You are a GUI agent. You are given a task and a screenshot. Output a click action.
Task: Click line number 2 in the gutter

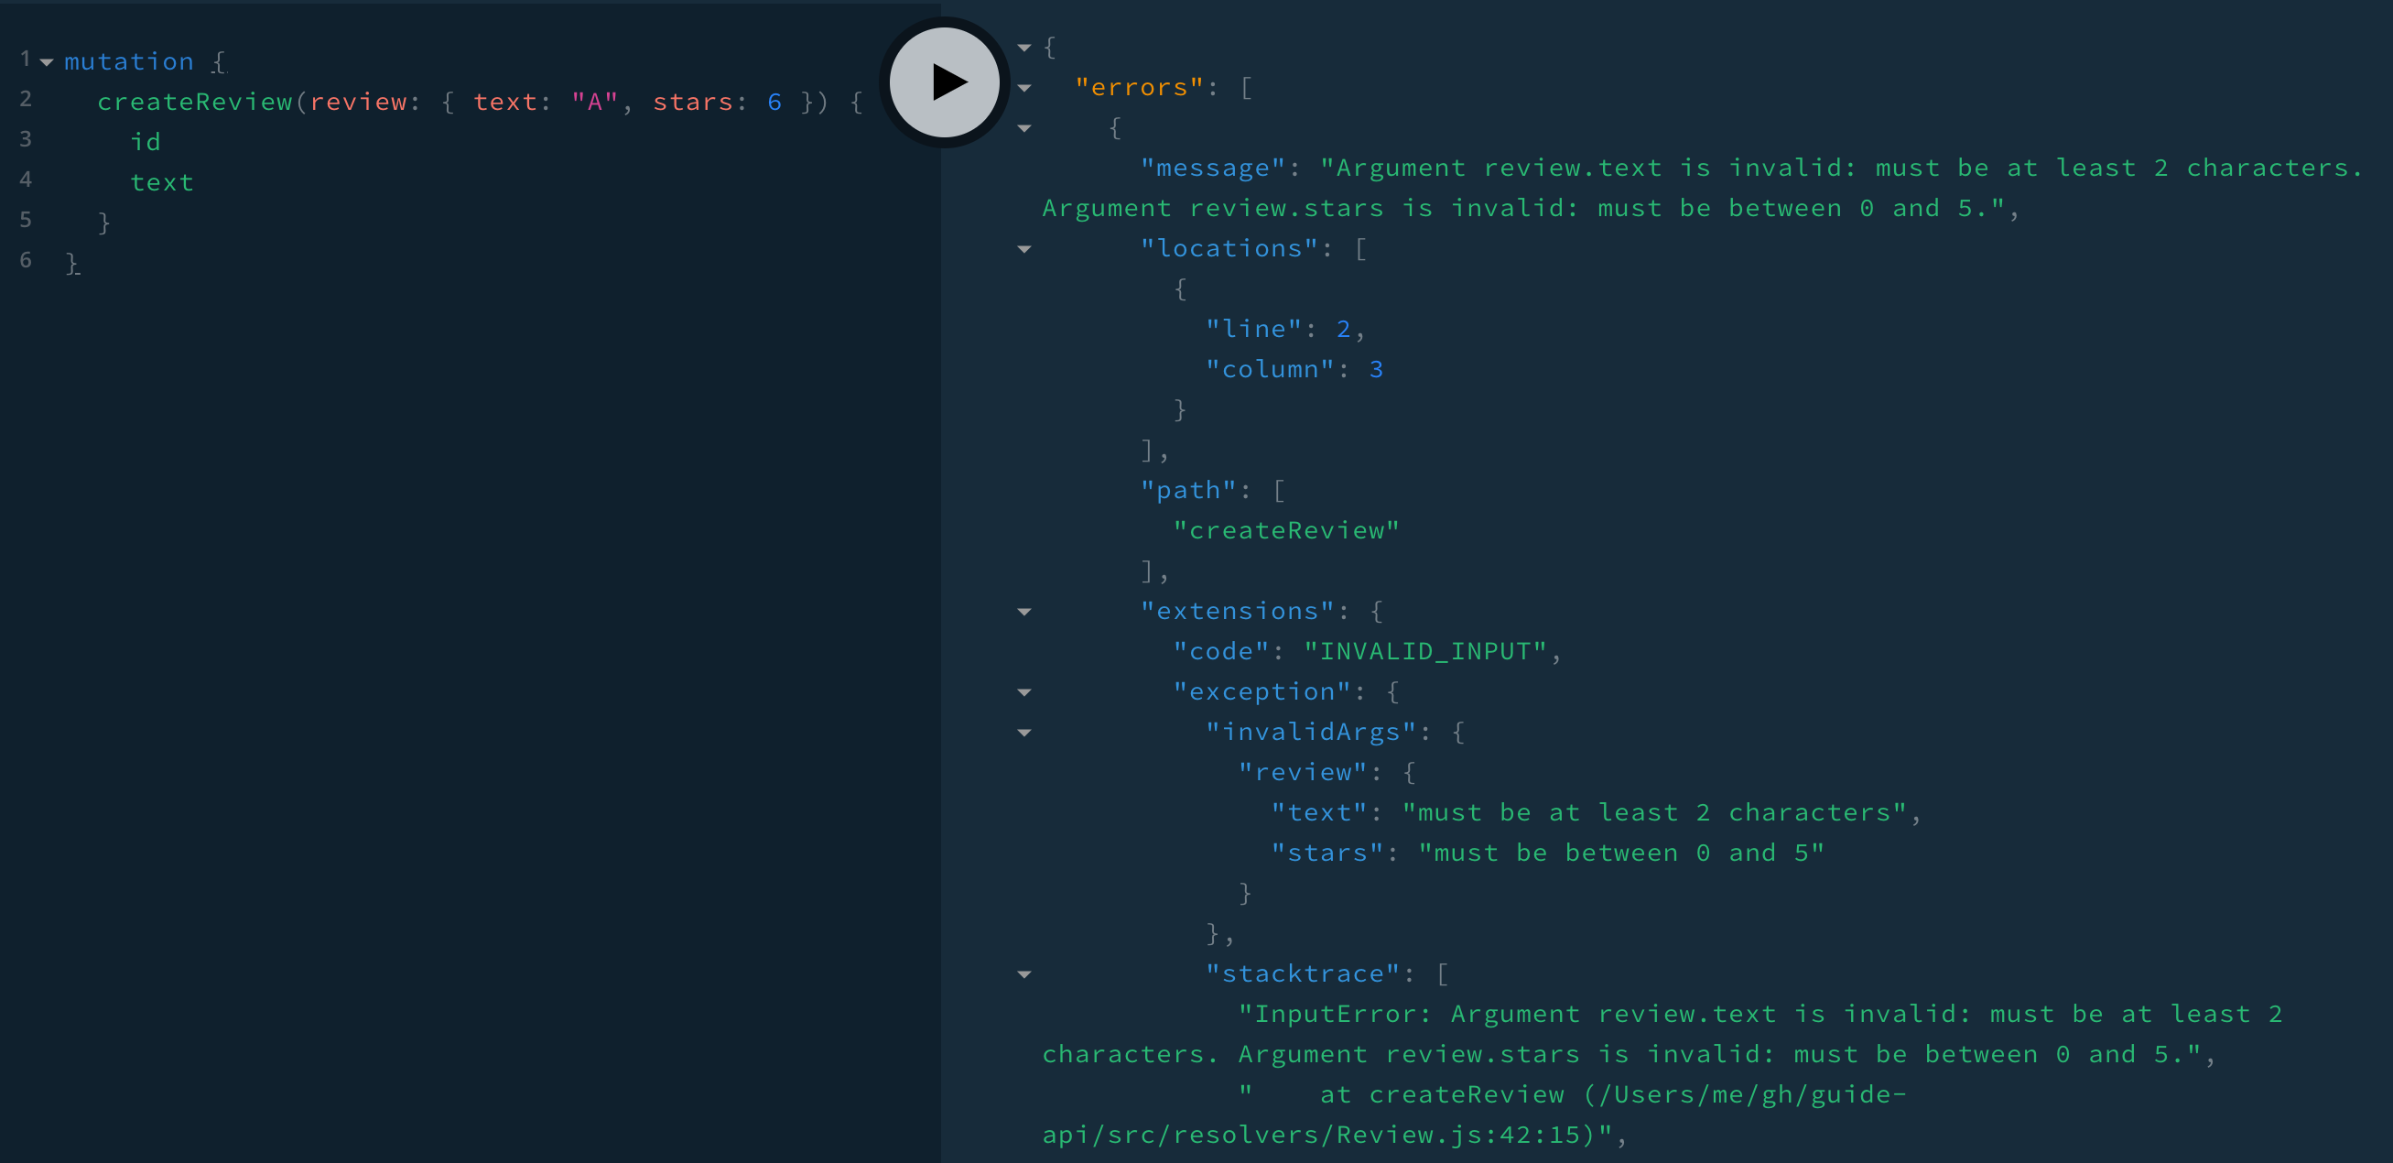(x=26, y=99)
